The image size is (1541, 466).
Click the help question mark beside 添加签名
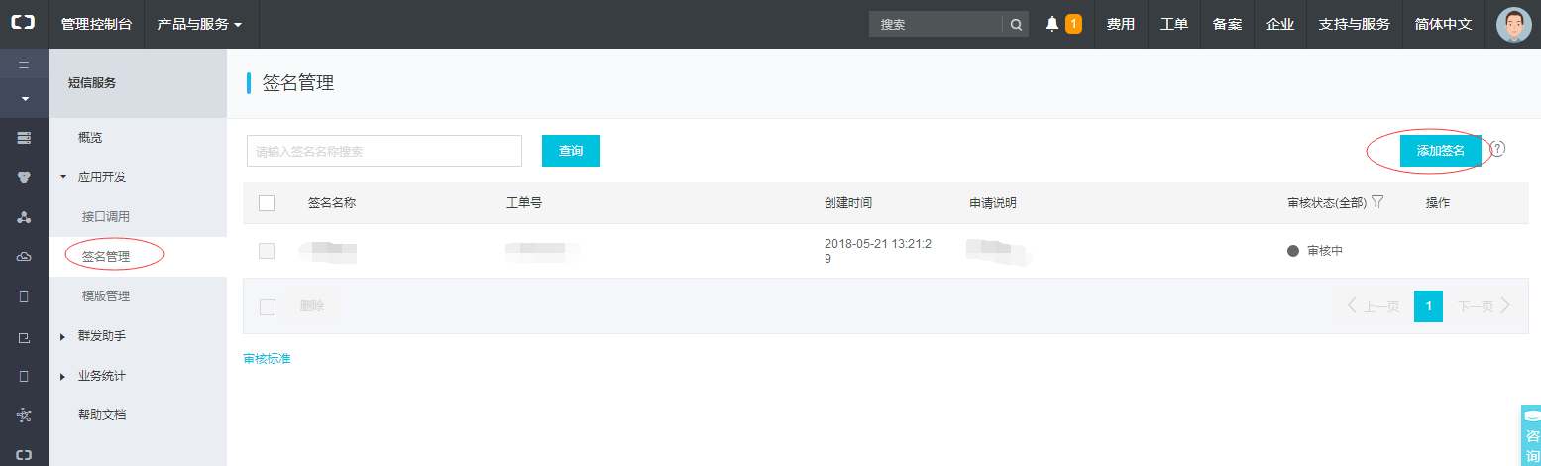click(x=1497, y=149)
